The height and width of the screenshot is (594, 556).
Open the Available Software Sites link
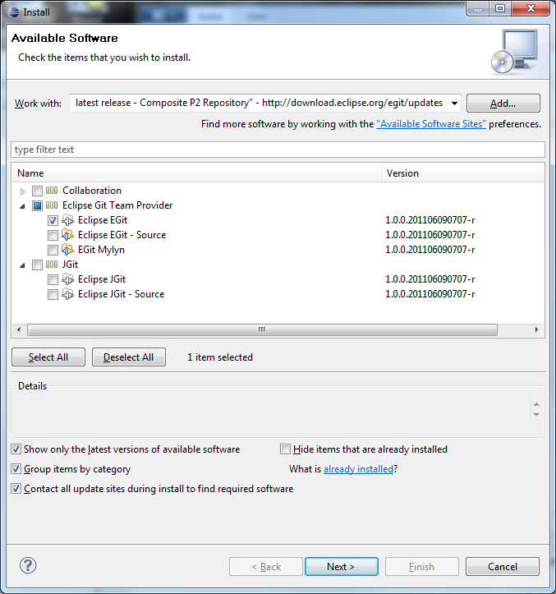click(431, 124)
